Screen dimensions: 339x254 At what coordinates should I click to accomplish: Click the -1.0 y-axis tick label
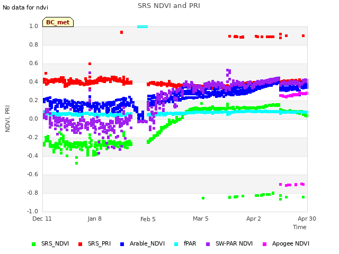(32, 211)
